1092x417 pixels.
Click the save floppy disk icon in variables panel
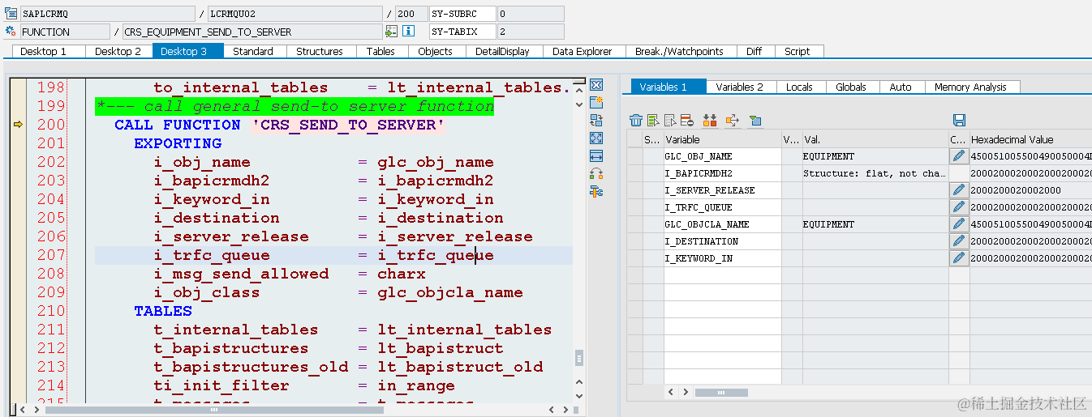(959, 121)
